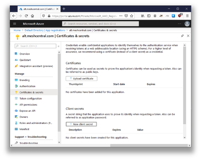Toggle the browser sidebar icon
This screenshot has height=160, width=201.
click(149, 16)
